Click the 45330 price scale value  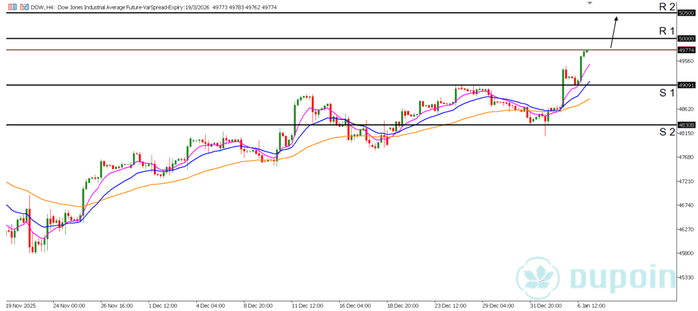click(686, 278)
